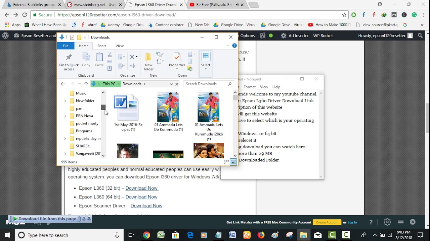Open Chrome Apps shortcut in bookmarks bar

13,25
